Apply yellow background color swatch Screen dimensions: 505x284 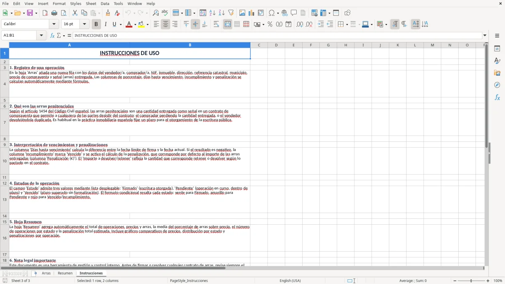click(141, 24)
